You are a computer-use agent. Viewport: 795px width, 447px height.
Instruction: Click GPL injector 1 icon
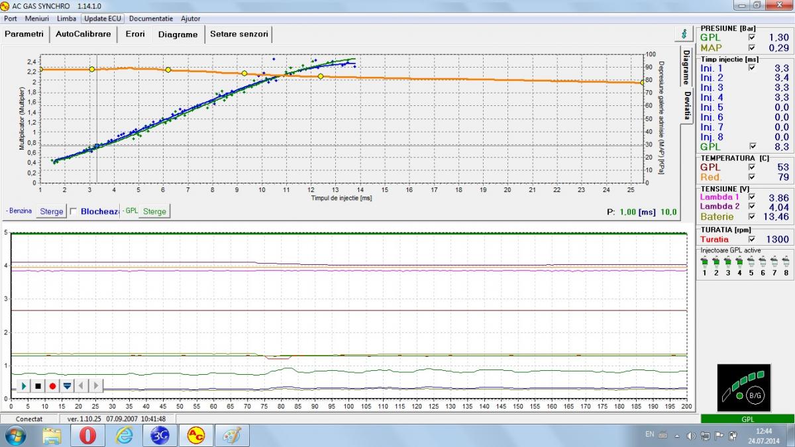705,263
